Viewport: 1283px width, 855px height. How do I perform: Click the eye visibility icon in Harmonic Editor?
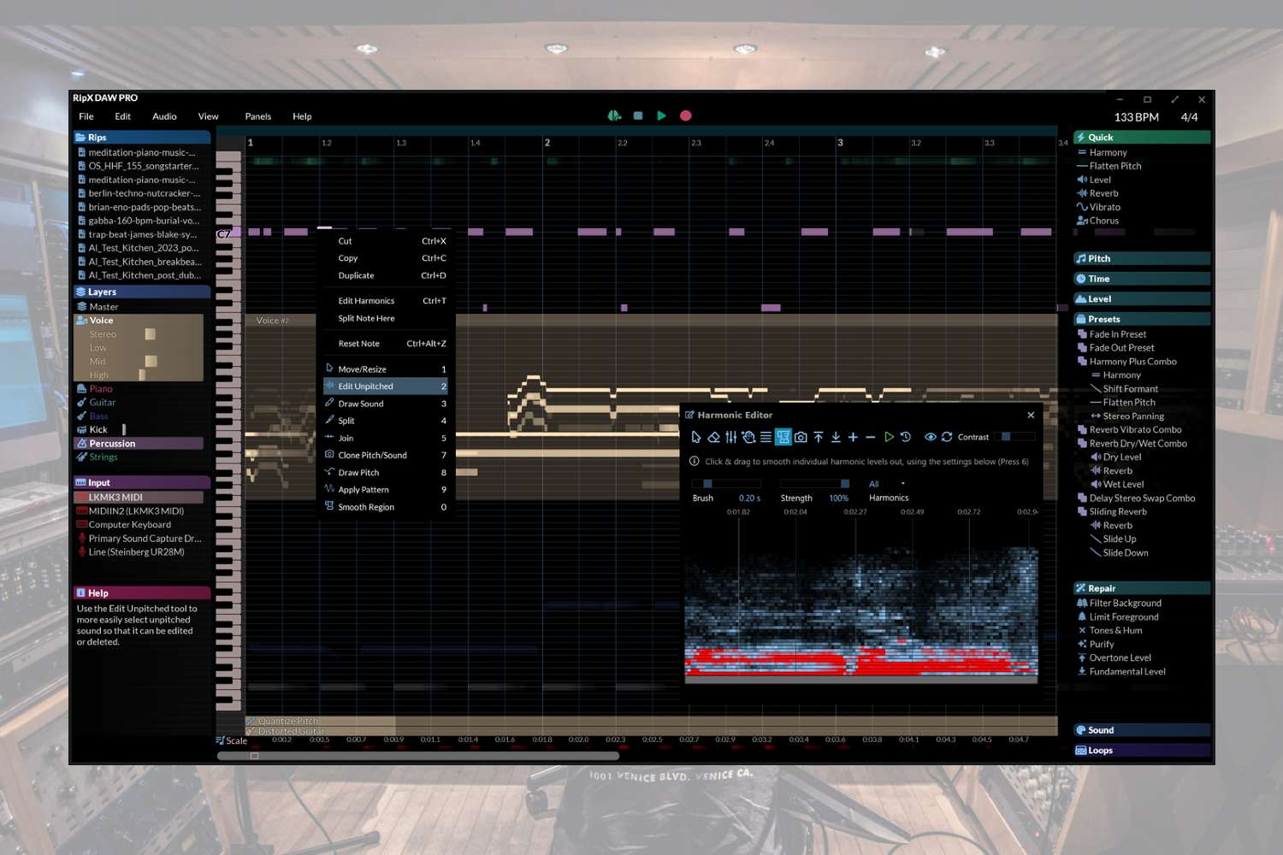click(931, 437)
